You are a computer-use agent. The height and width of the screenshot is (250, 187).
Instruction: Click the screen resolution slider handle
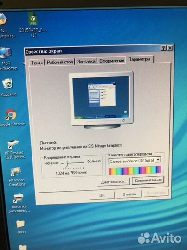click(67, 163)
